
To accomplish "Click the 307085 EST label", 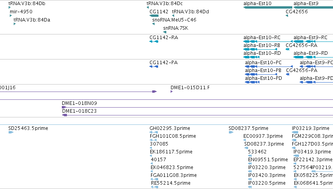I will [159, 144].
